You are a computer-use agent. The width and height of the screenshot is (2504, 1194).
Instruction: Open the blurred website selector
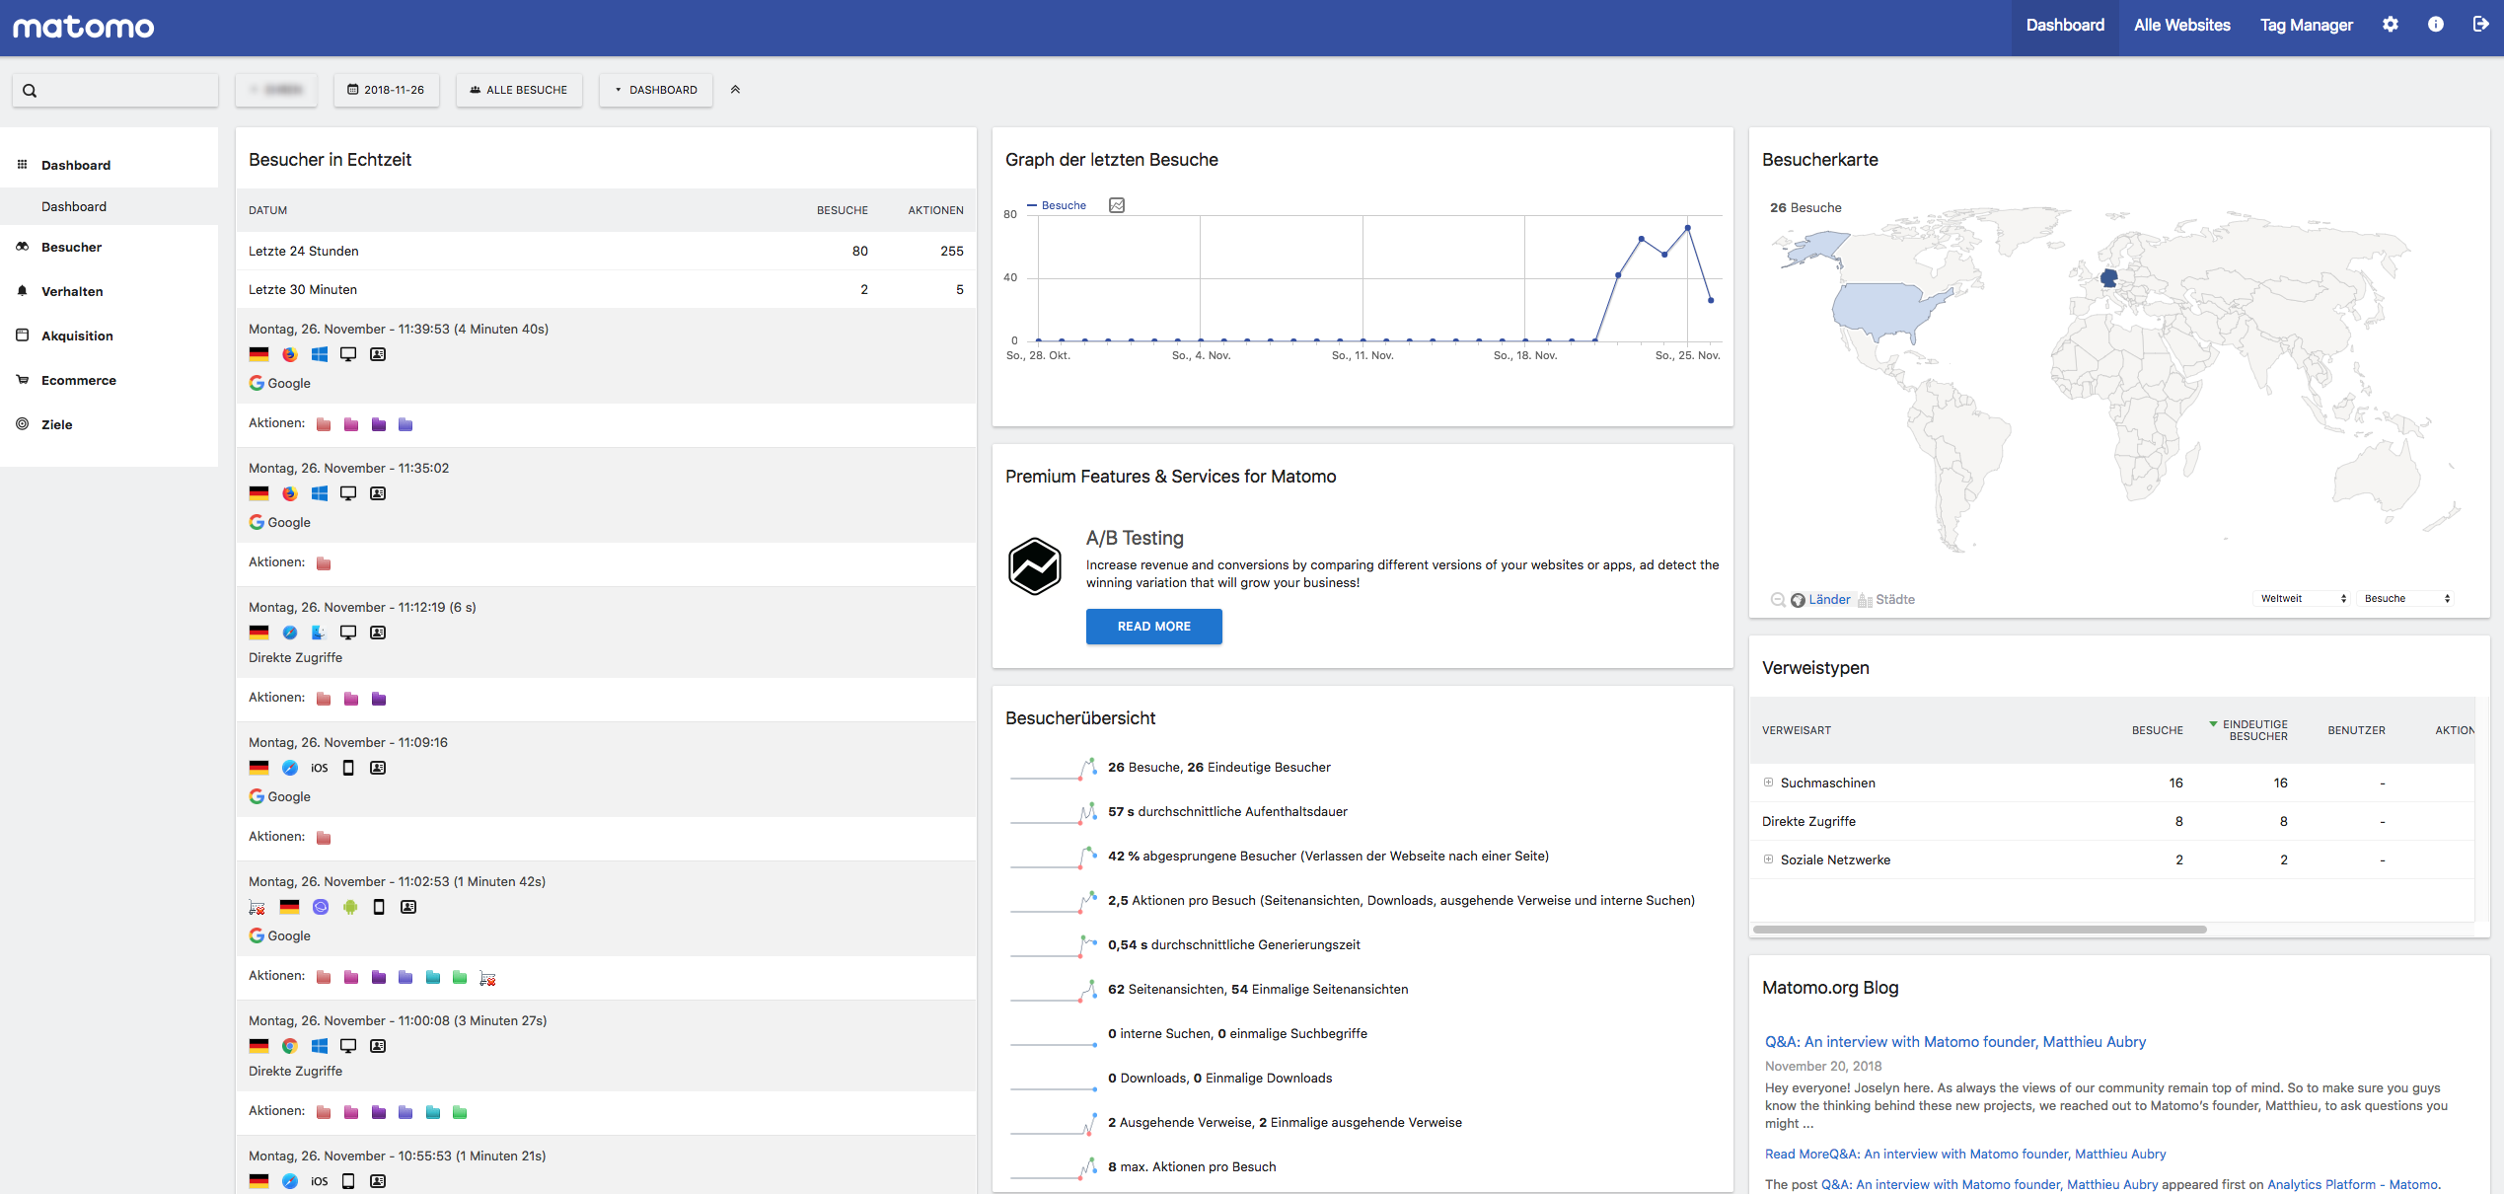276,90
